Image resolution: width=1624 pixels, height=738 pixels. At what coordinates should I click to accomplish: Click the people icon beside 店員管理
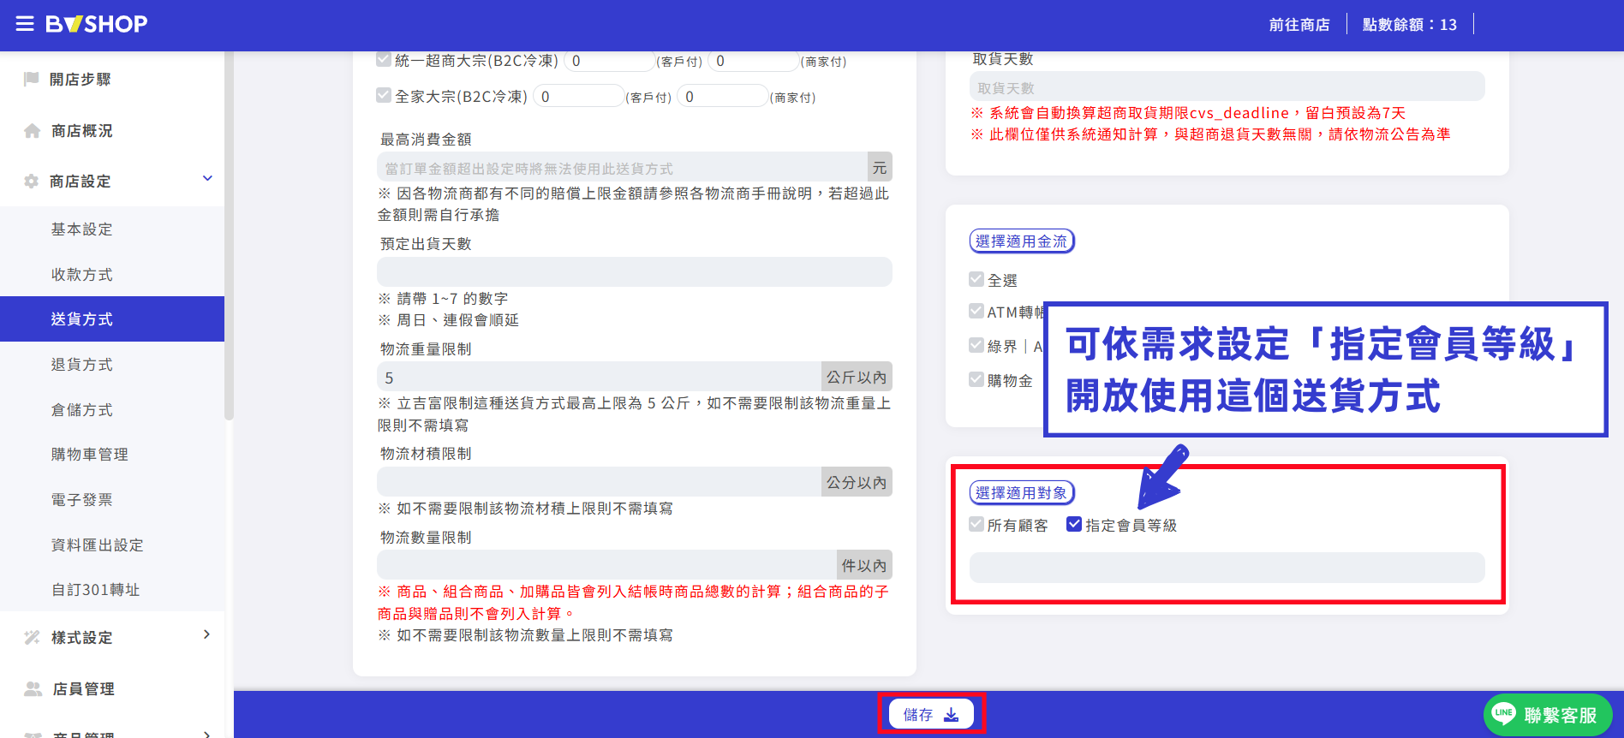pyautogui.click(x=33, y=688)
